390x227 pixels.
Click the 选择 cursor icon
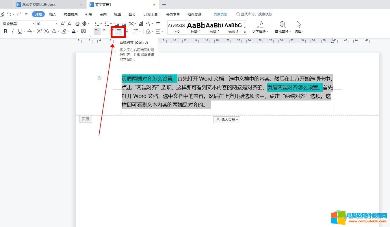click(x=299, y=25)
